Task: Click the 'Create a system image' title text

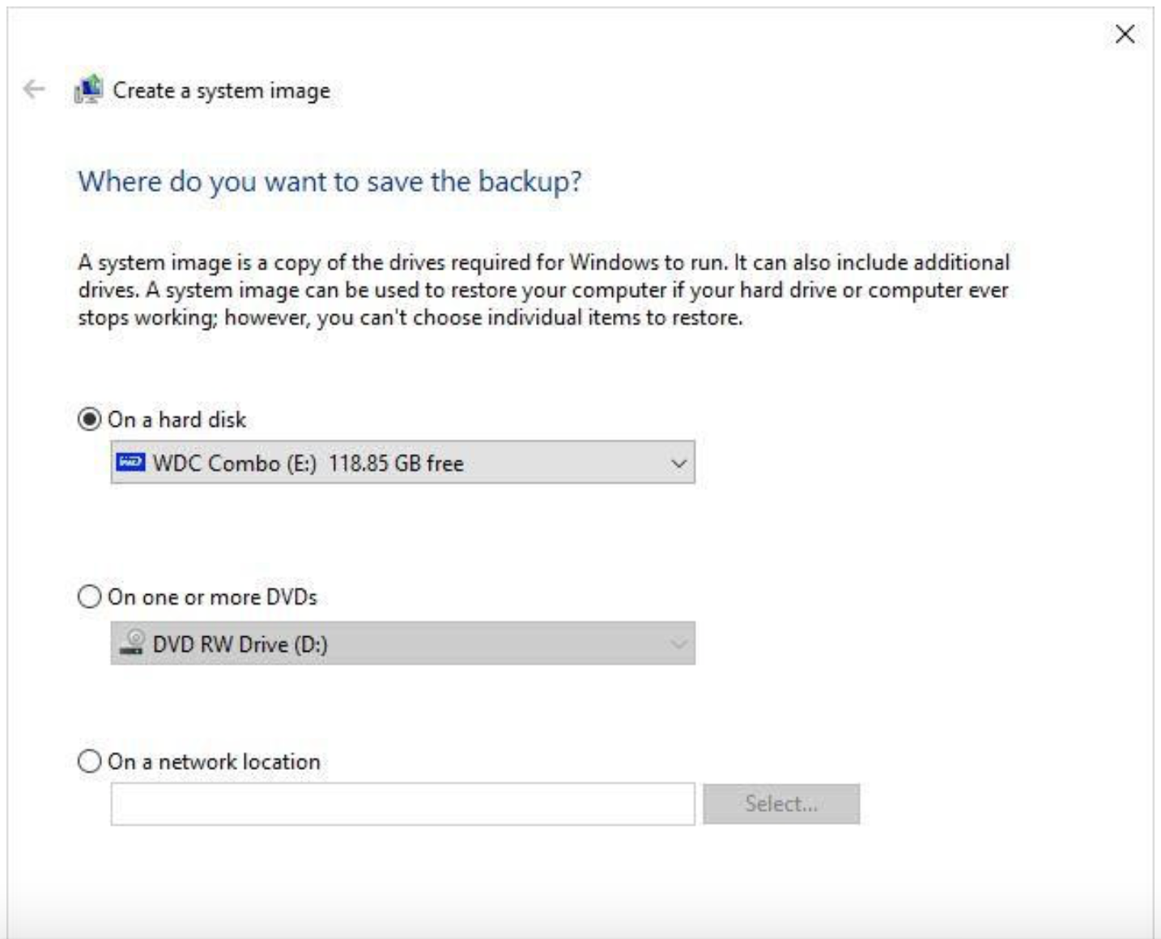Action: coord(221,91)
